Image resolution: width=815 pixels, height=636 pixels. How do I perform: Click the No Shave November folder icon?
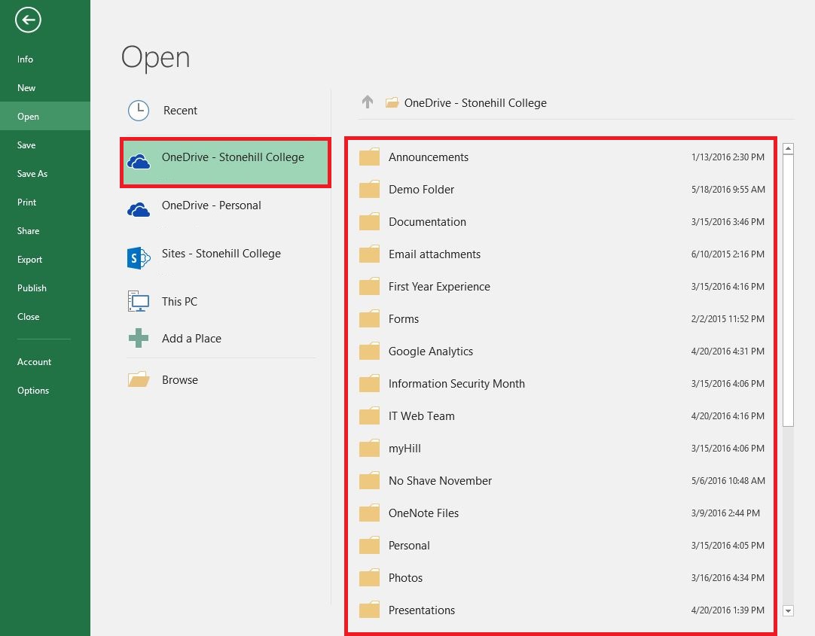pos(370,480)
